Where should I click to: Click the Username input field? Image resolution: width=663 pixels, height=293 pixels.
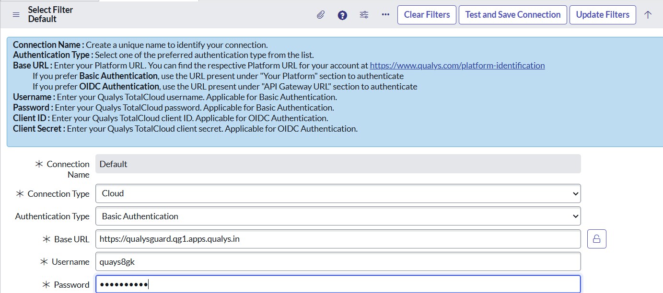pos(338,261)
